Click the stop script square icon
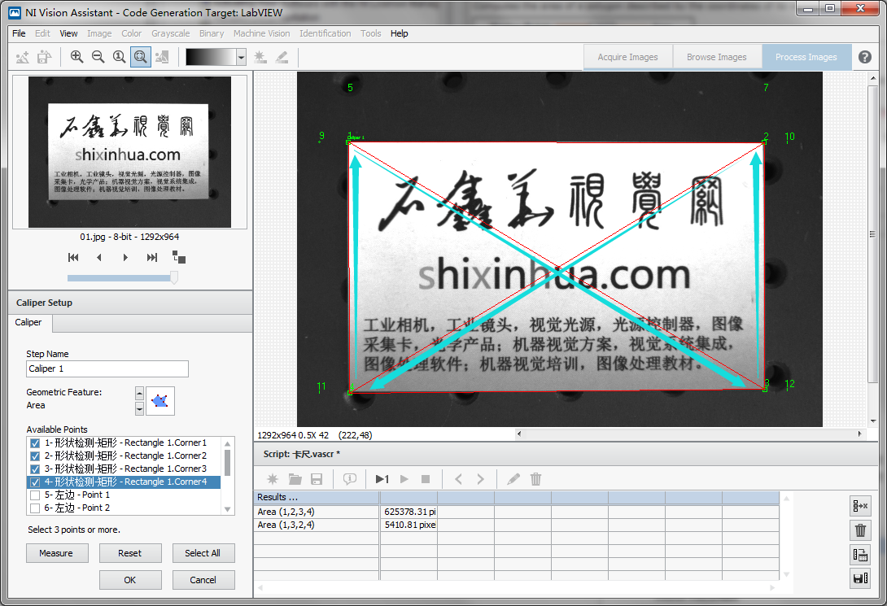 pos(426,479)
